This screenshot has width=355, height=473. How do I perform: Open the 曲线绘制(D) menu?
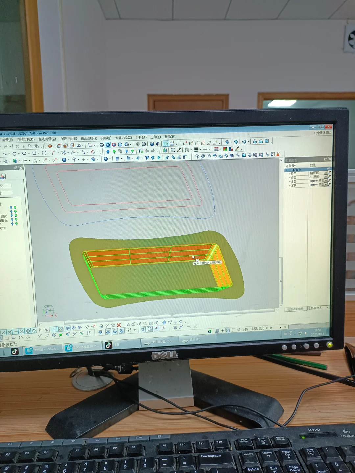(x=26, y=139)
